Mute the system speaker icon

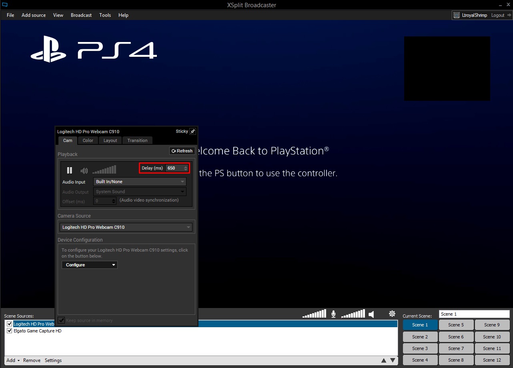tap(371, 314)
